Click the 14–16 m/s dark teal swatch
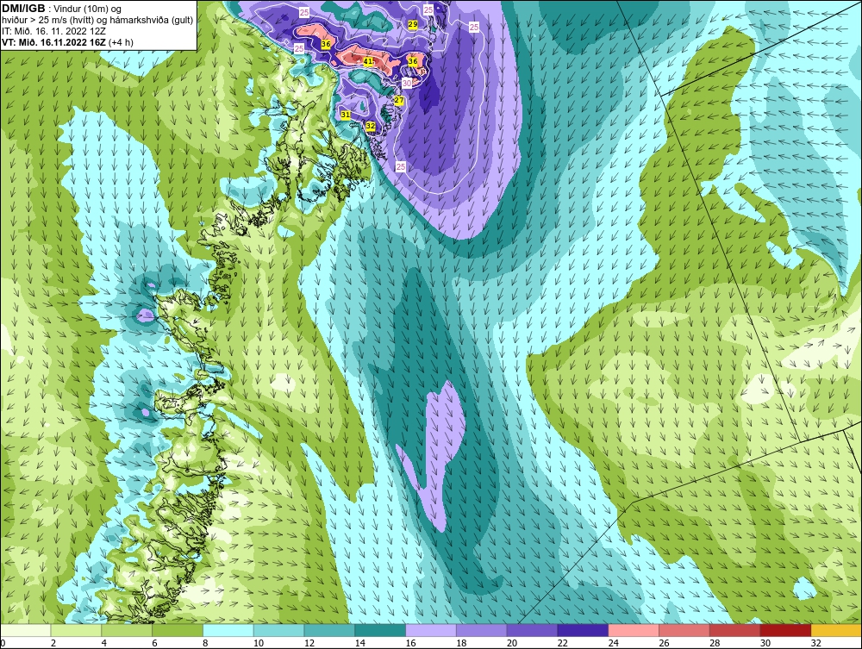Viewport: 862px width, 649px height. [380, 630]
